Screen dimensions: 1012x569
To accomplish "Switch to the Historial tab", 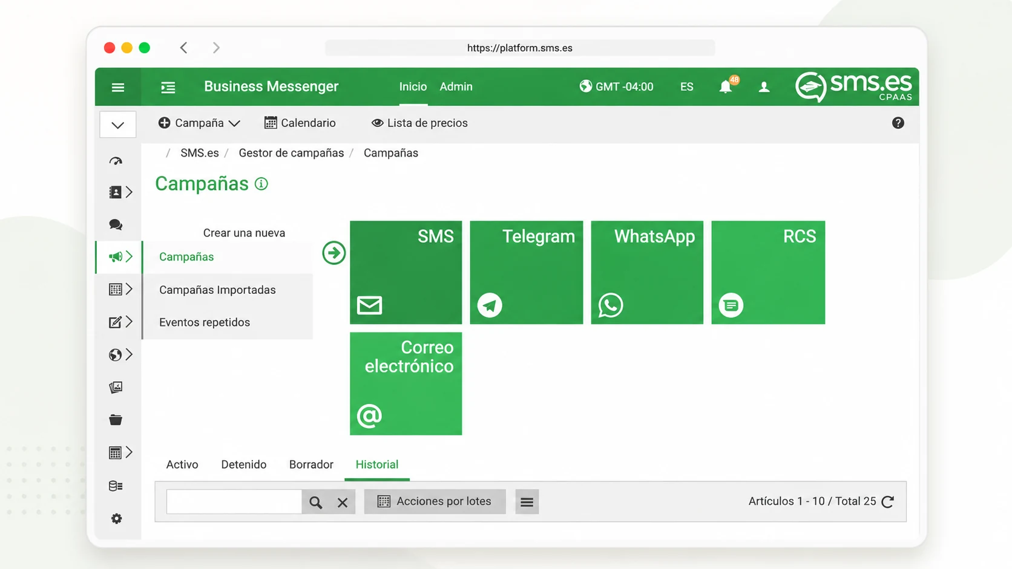I will (x=377, y=464).
